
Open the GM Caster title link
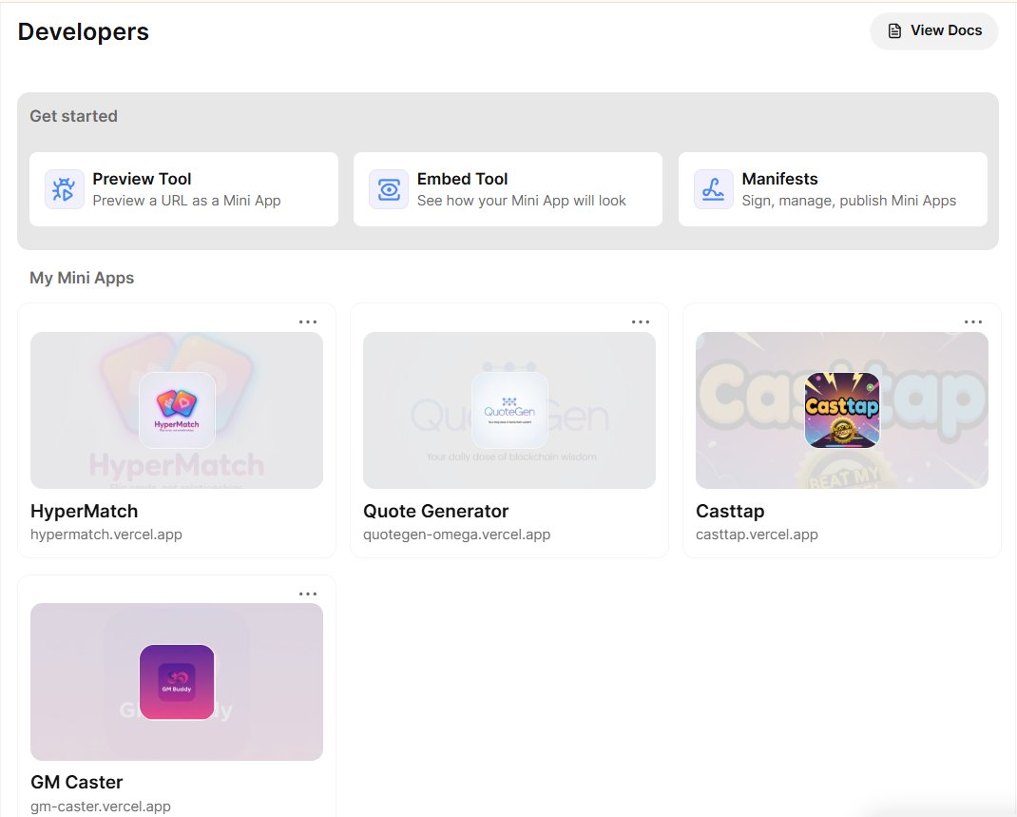(x=77, y=782)
